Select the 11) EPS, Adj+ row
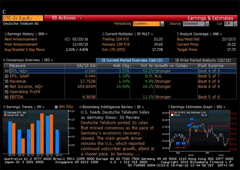The height and width of the screenshot is (170, 240). click(x=120, y=71)
